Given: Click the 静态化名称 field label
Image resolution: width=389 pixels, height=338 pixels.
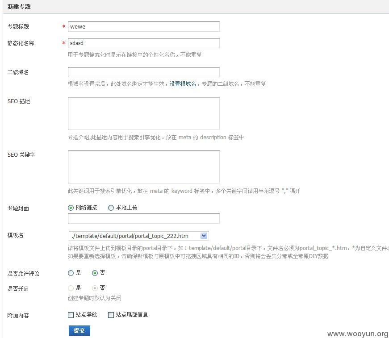Looking at the screenshot, I should pos(21,43).
